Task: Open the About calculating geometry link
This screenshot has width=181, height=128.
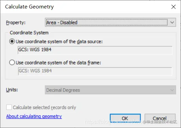Action: [34, 116]
